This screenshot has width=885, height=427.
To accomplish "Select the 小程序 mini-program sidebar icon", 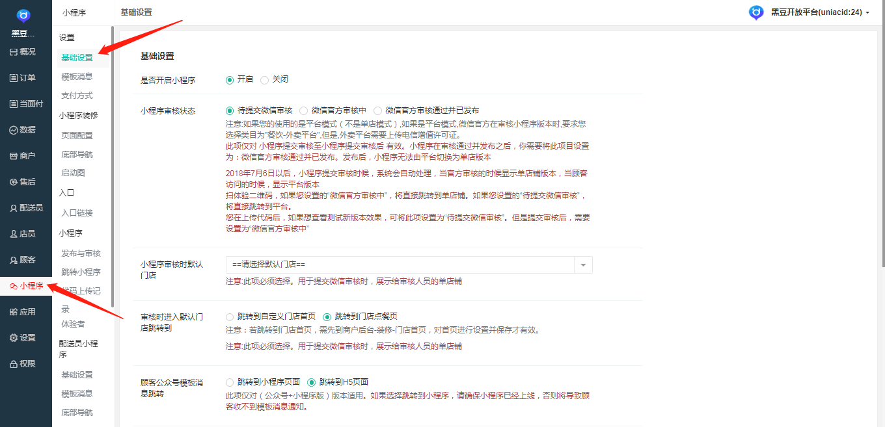I will 14,286.
